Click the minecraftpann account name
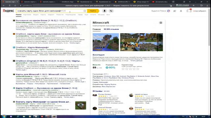211x118 pixels. [199, 11]
